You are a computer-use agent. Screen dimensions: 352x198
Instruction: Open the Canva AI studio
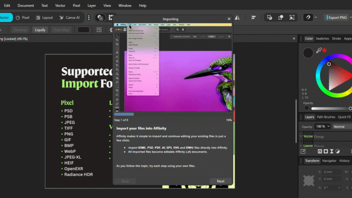(x=70, y=17)
